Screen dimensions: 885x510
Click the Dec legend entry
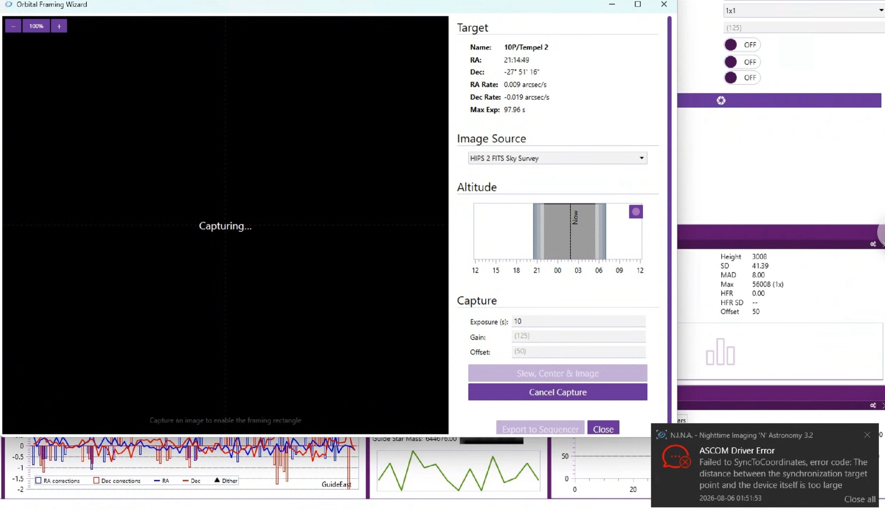tap(191, 481)
